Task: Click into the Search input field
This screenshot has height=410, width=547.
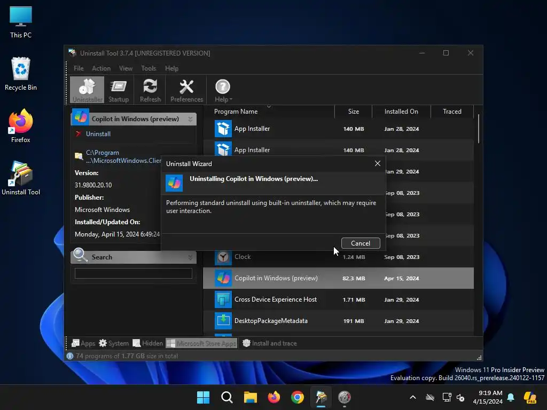Action: point(133,273)
